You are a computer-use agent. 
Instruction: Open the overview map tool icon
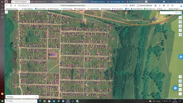coord(180,81)
